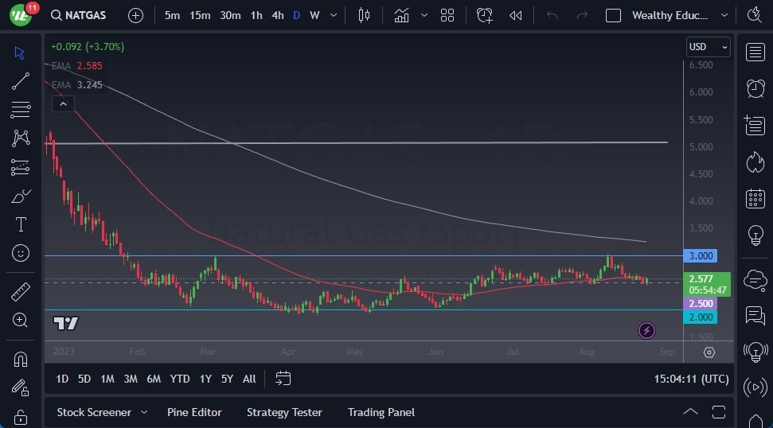Select the 4h timeframe button
The height and width of the screenshot is (428, 773).
pos(277,15)
